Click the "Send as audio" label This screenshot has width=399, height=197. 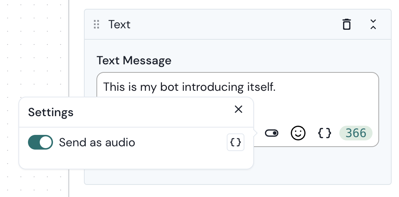click(x=97, y=142)
